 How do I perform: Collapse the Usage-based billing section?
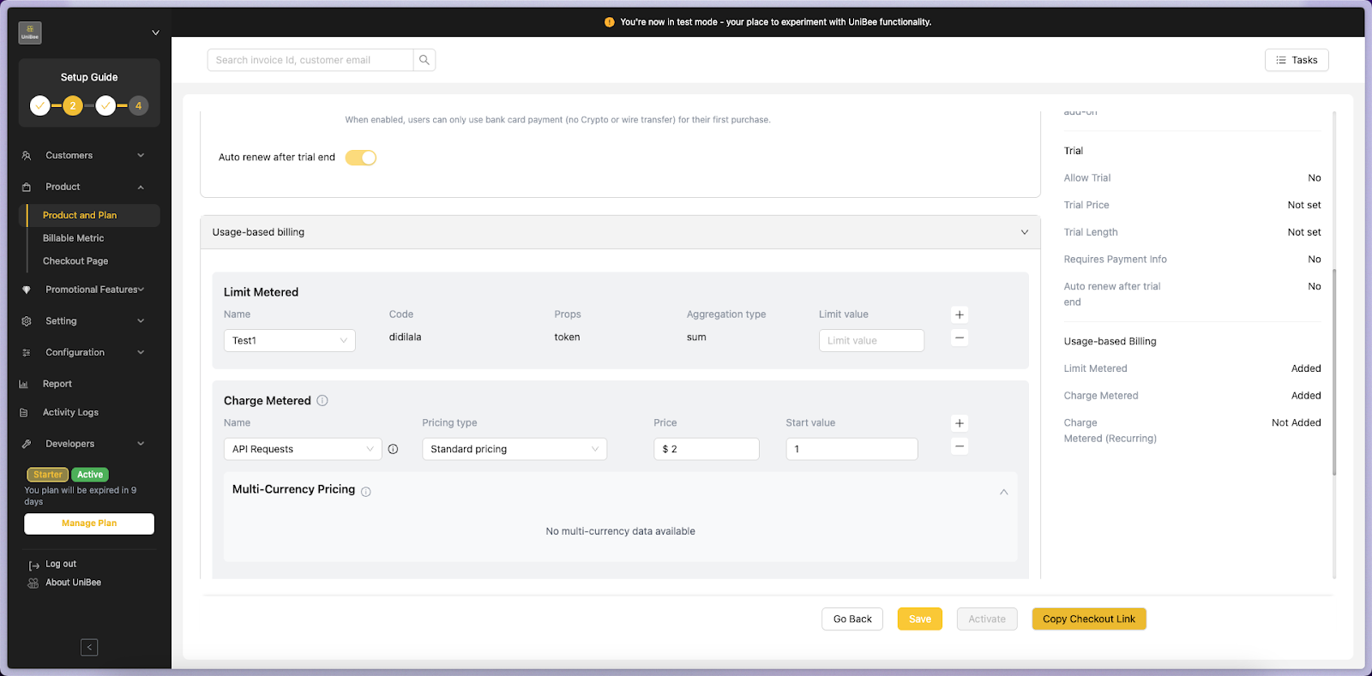point(1025,232)
